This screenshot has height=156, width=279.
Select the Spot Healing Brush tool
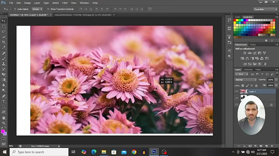tap(3, 53)
